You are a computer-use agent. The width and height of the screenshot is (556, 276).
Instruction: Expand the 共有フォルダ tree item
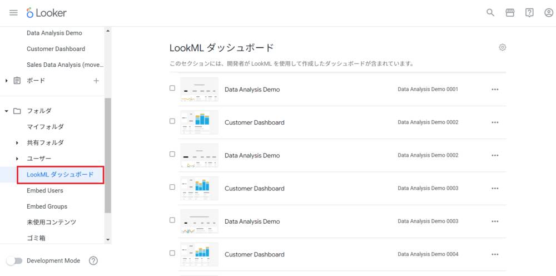18,143
